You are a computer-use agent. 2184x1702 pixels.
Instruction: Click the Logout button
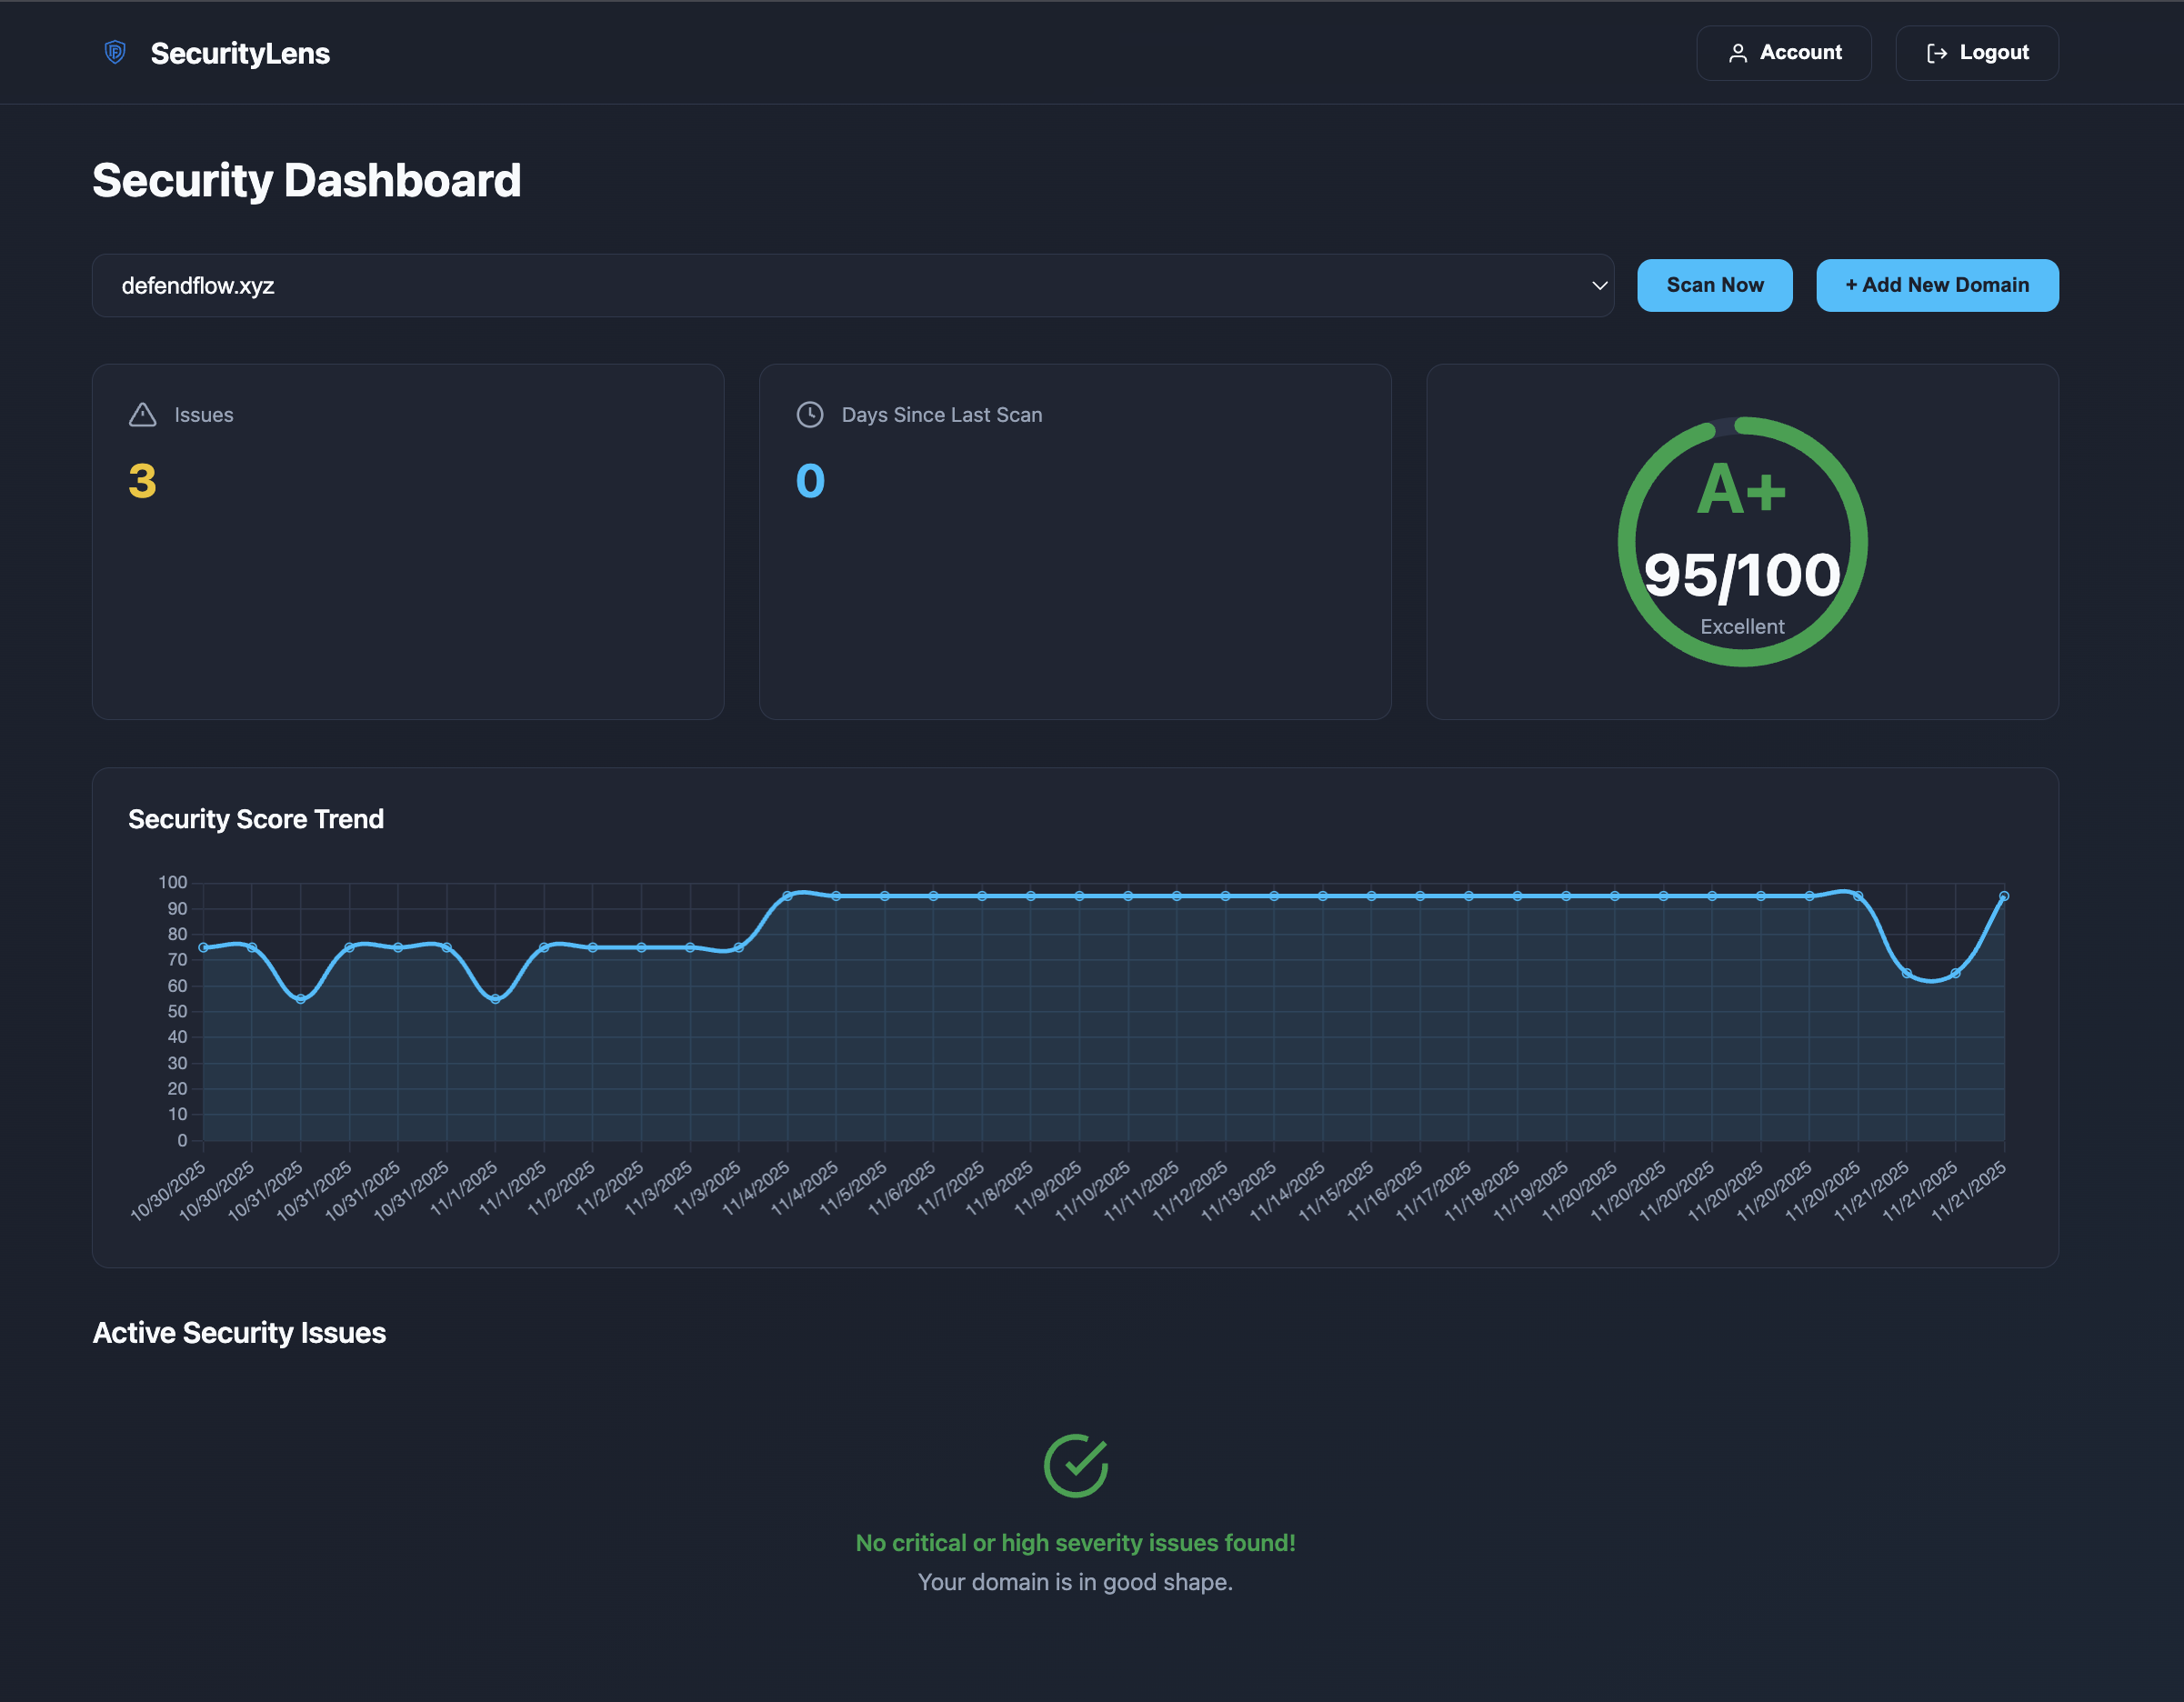point(1976,53)
